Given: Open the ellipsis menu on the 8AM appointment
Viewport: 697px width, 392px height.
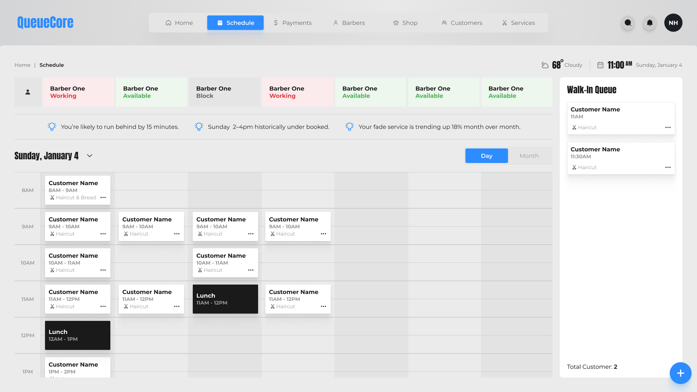Looking at the screenshot, I should 103,197.
